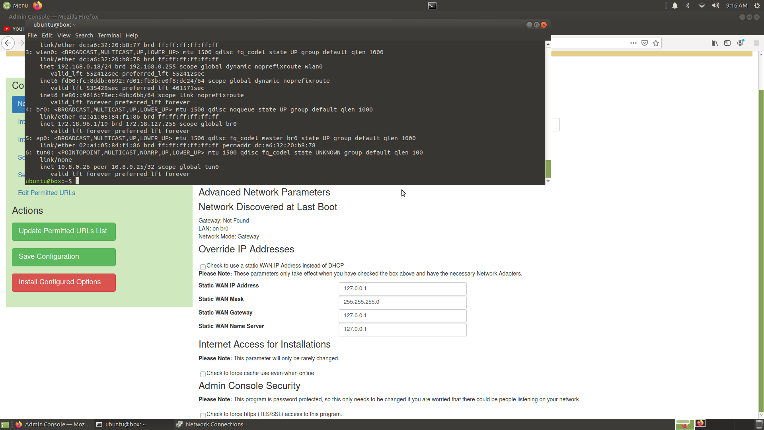Click the Bluetooth tray icon
Image resolution: width=764 pixels, height=430 pixels.
[x=688, y=6]
